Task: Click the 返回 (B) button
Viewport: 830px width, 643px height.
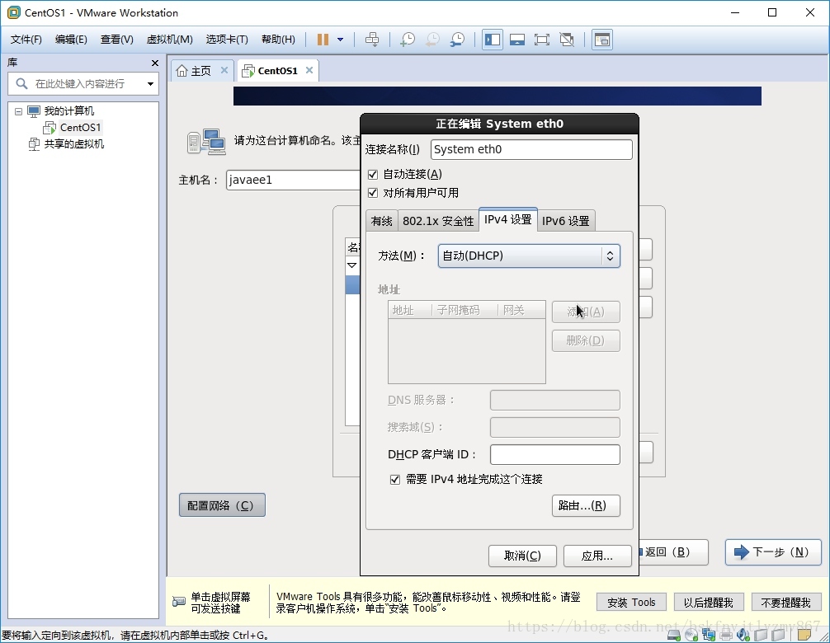Action: (x=674, y=552)
